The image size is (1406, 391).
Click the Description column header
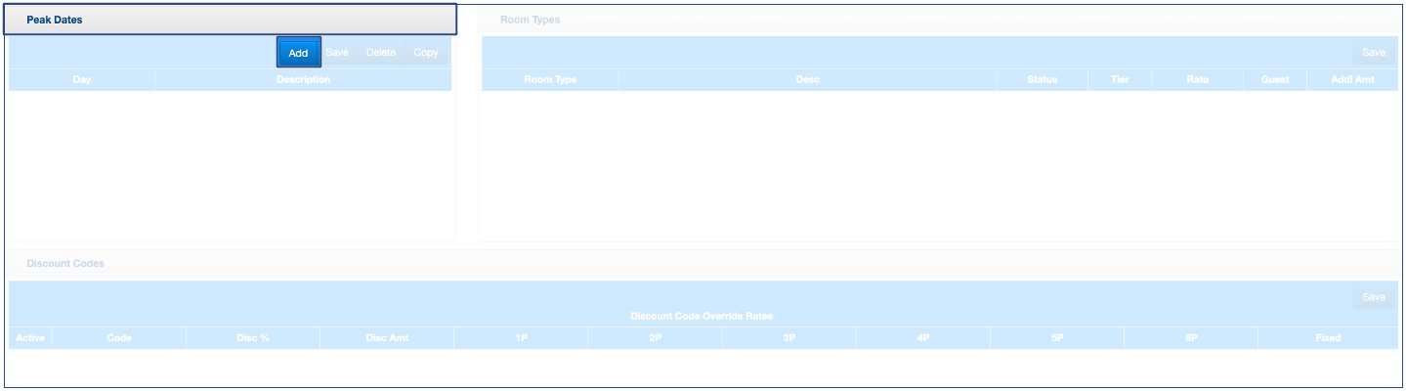point(303,80)
